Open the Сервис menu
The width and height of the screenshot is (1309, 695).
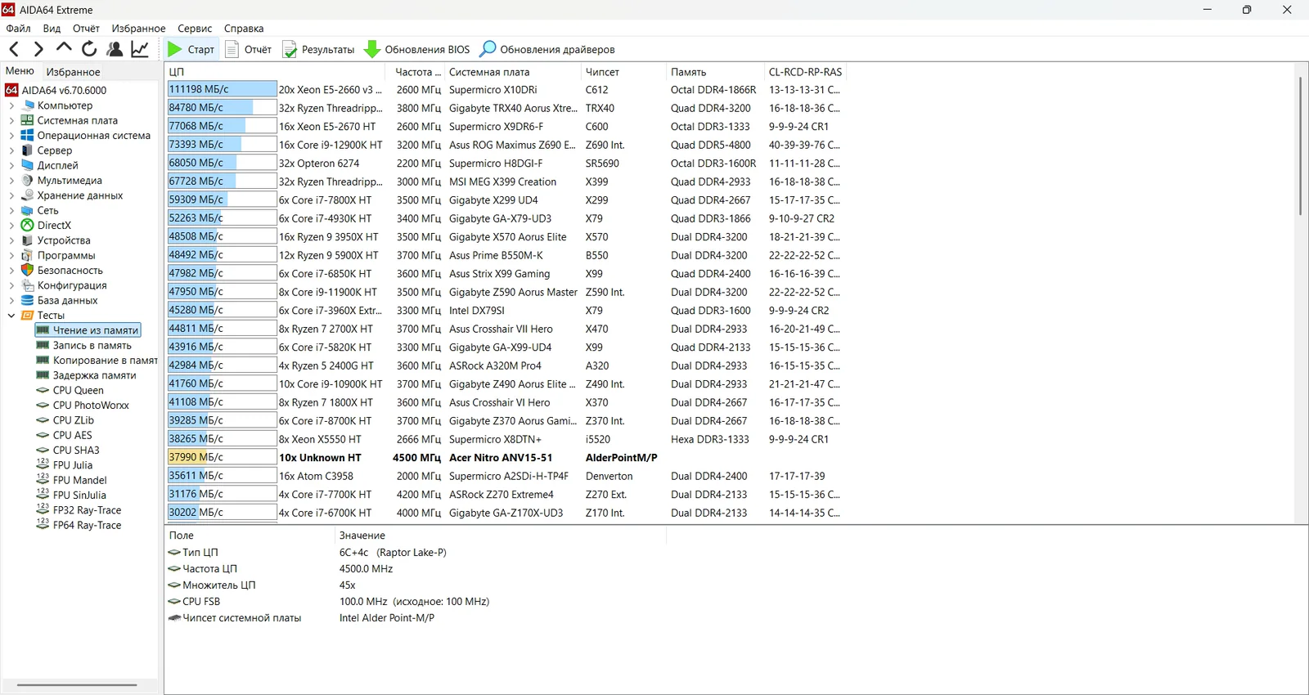pyautogui.click(x=195, y=29)
